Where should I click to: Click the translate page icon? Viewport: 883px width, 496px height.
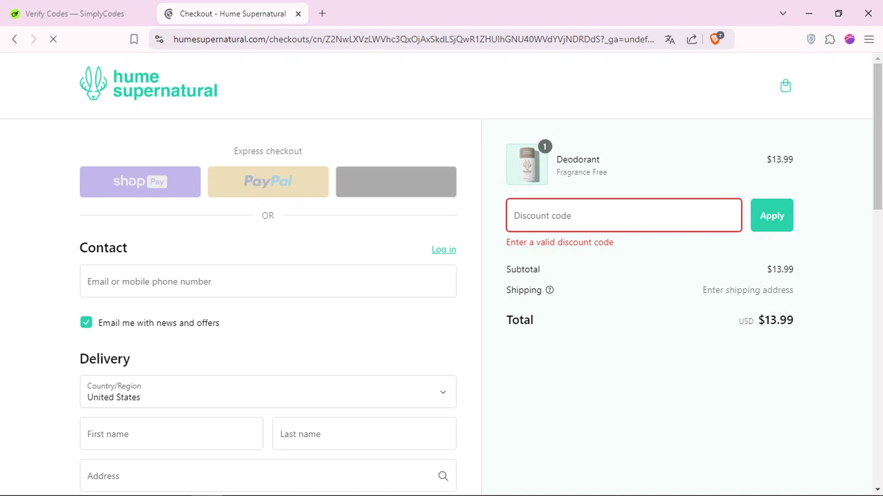pos(670,39)
